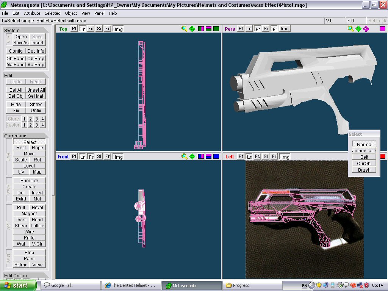Click the Top view green pan icon
The image size is (388, 291).
[192, 29]
